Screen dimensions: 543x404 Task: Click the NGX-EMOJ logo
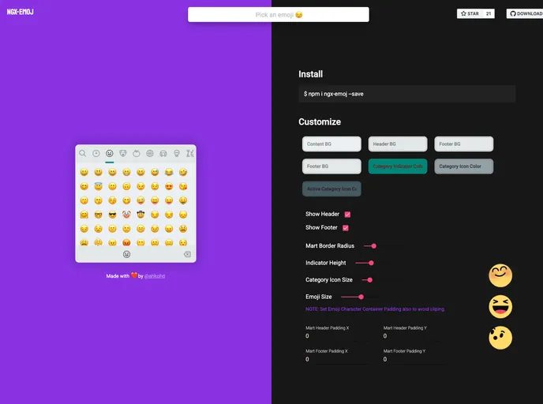(x=20, y=12)
